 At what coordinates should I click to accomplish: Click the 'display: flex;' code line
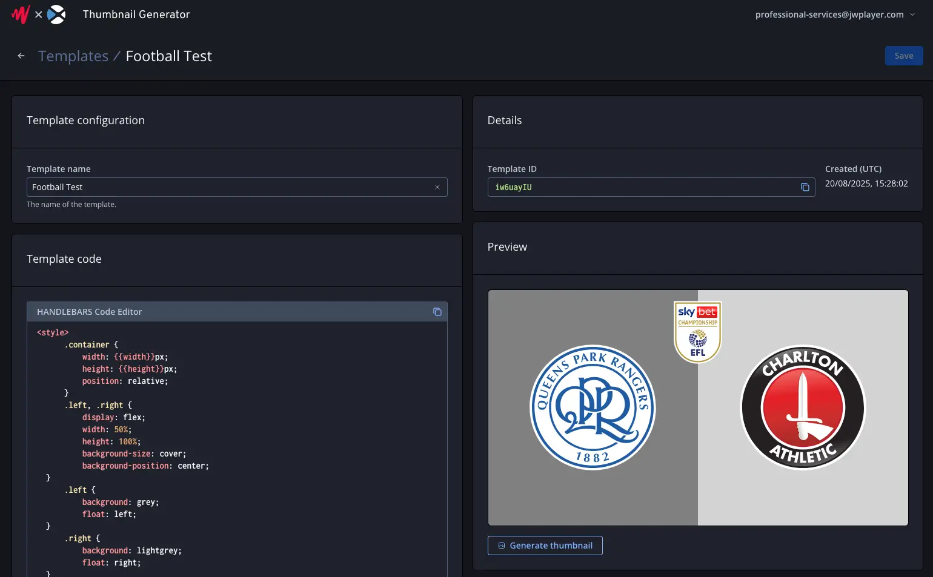[114, 417]
